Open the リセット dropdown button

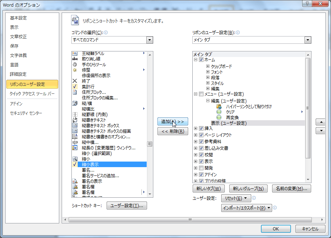click(236, 198)
